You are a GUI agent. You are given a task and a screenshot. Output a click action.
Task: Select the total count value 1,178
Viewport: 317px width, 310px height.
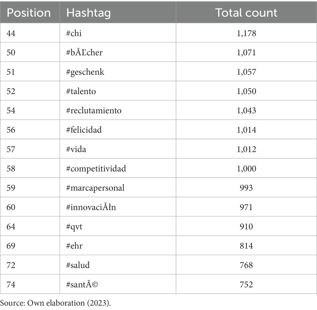click(246, 33)
